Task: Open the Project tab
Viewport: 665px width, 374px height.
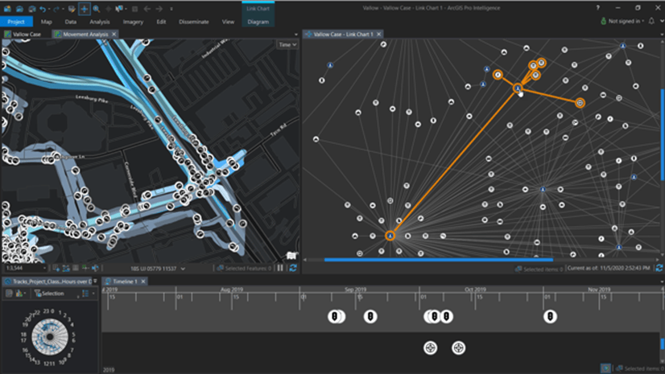Action: point(16,22)
